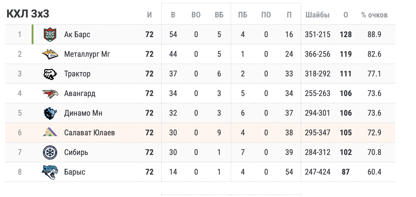The width and height of the screenshot is (416, 197).
Task: Click the КХЛ 3х3 table title
Action: [28, 14]
